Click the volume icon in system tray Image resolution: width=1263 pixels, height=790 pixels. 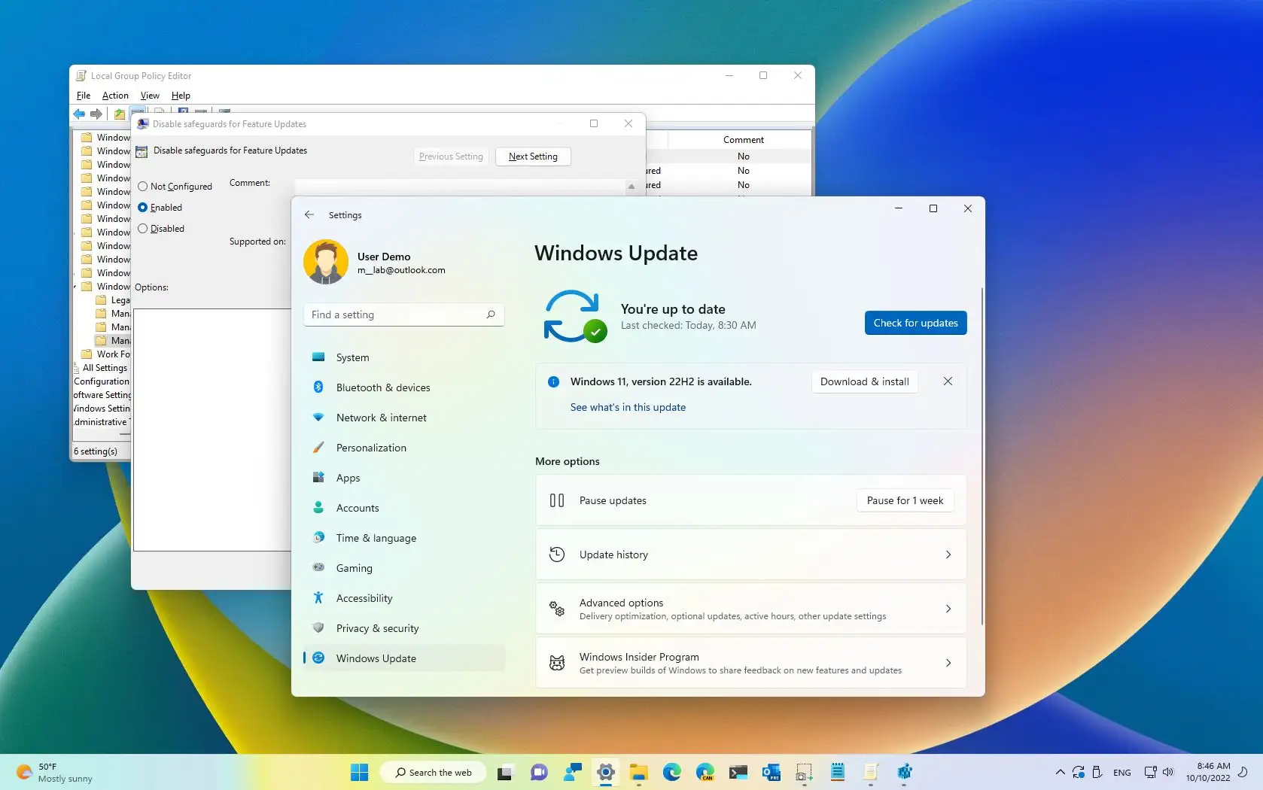click(x=1168, y=772)
